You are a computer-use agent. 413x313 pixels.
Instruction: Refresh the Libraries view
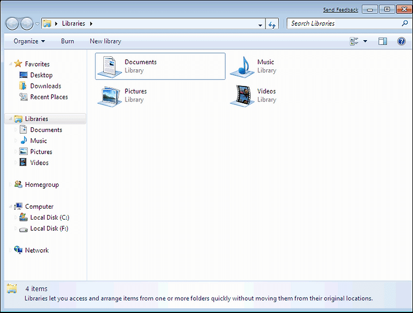tap(272, 25)
